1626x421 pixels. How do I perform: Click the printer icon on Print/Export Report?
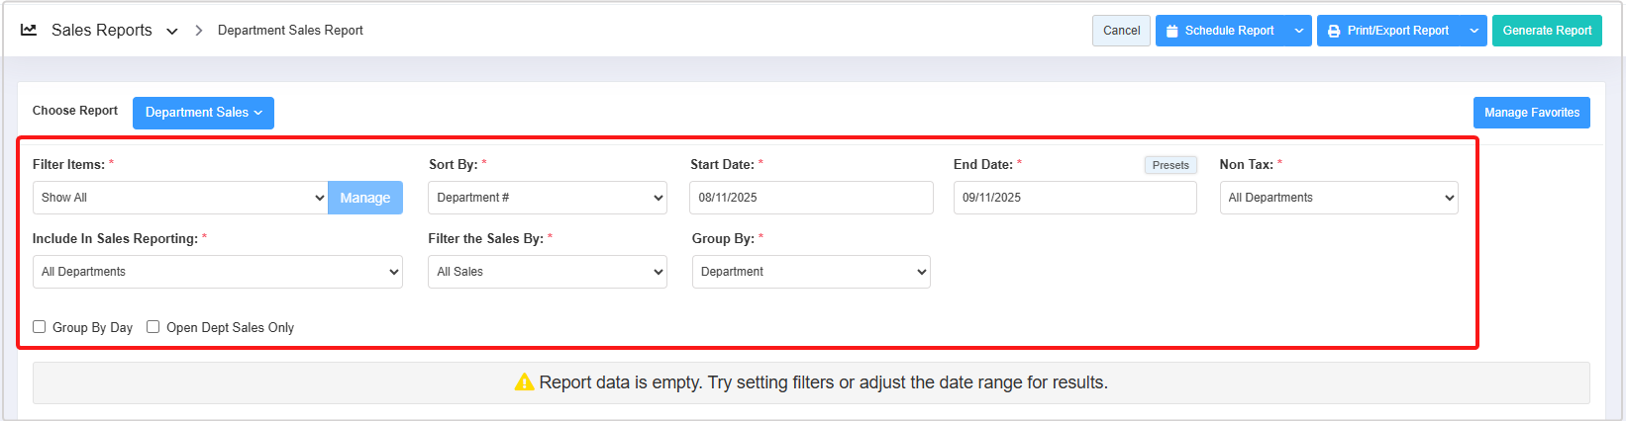[1334, 31]
